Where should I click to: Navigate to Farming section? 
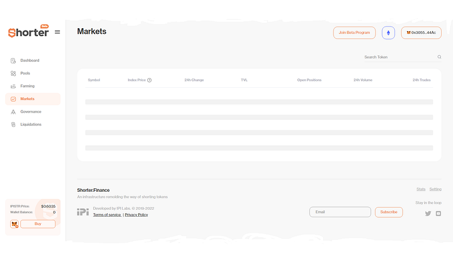33,86
